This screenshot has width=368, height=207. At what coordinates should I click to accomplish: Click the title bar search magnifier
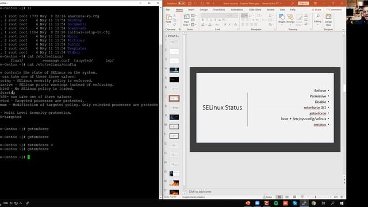[x=293, y=3]
